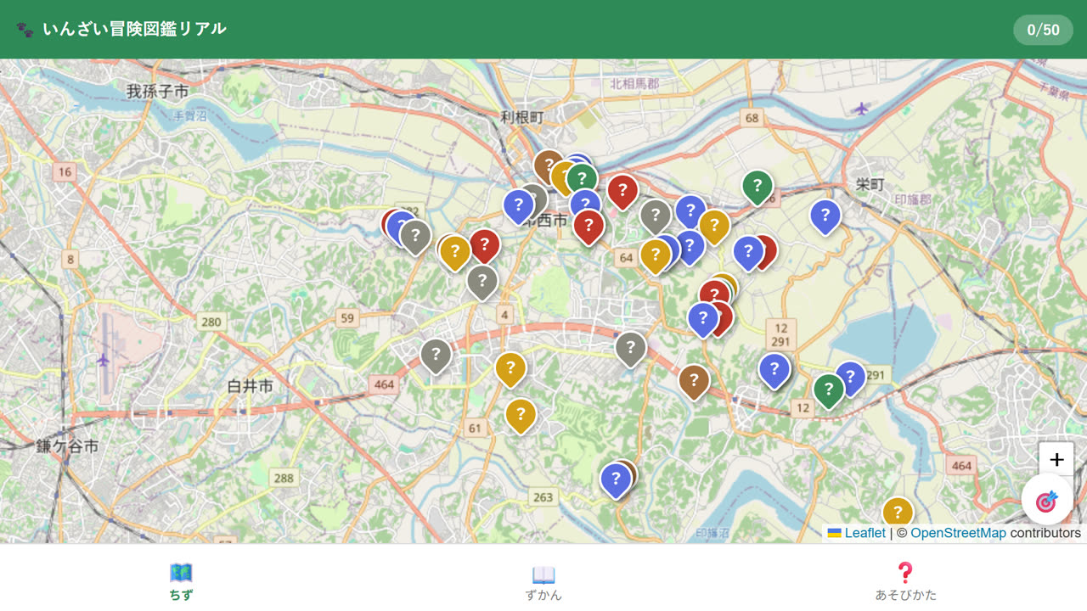Viewport: 1087px width, 611px height.
Task: Select the red marker on the 印西市 label
Action: tap(589, 227)
